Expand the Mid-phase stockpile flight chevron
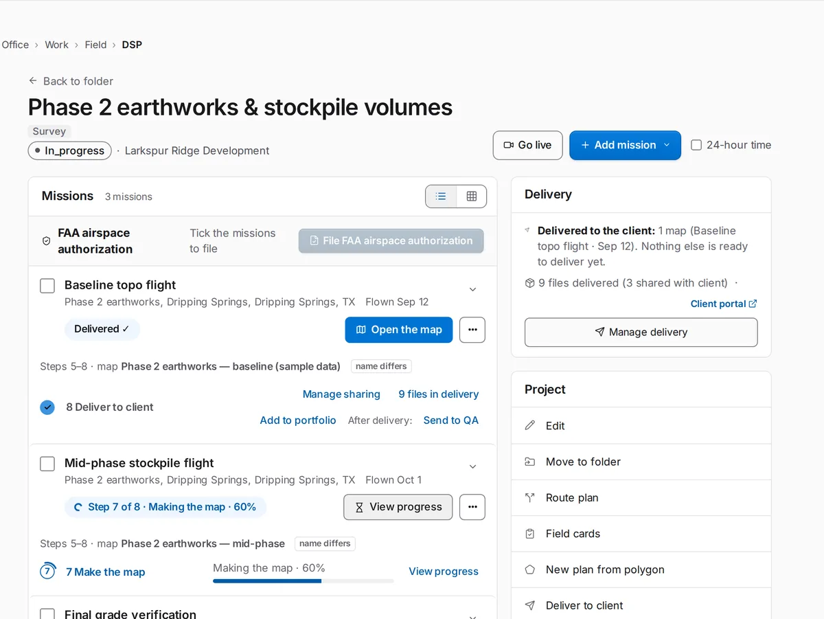 (x=472, y=467)
